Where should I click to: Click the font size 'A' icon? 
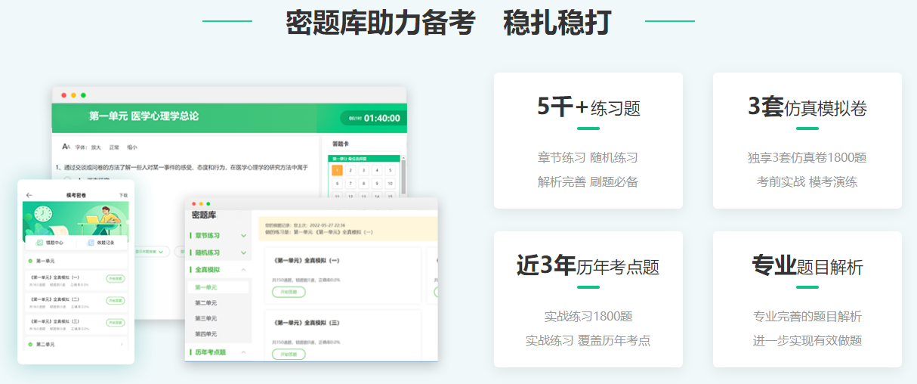click(x=66, y=147)
